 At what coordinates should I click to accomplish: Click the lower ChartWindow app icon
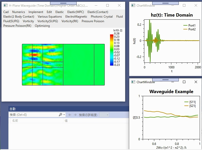133,82
